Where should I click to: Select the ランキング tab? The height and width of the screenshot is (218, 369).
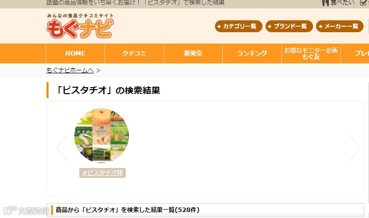[252, 54]
